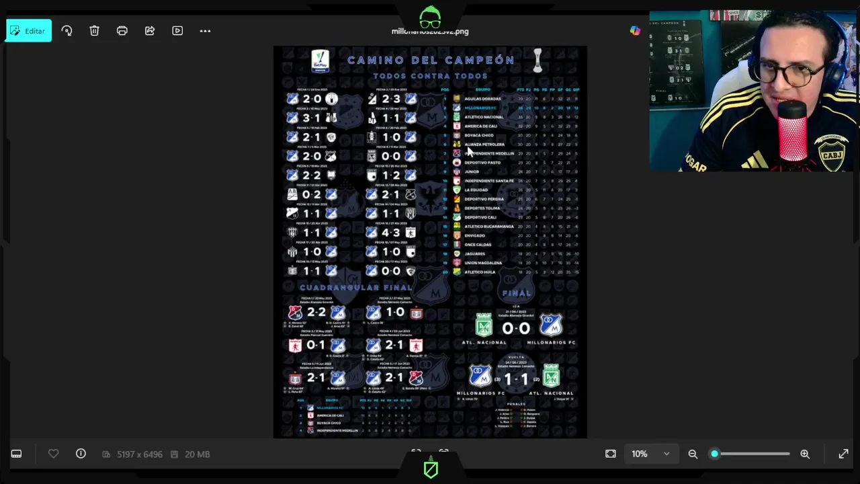860x484 pixels.
Task: Click the colorful Copilot icon in the title bar
Action: click(x=635, y=31)
